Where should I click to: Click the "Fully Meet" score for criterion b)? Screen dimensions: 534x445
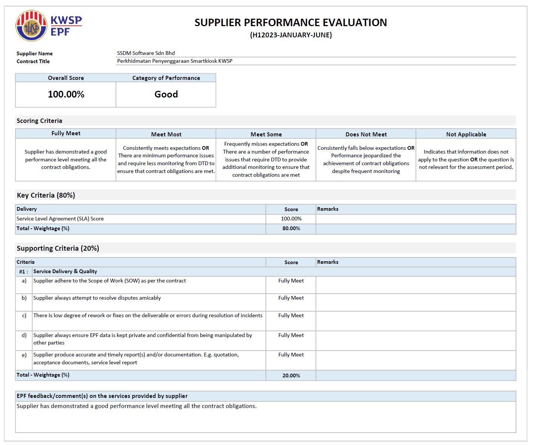(291, 298)
